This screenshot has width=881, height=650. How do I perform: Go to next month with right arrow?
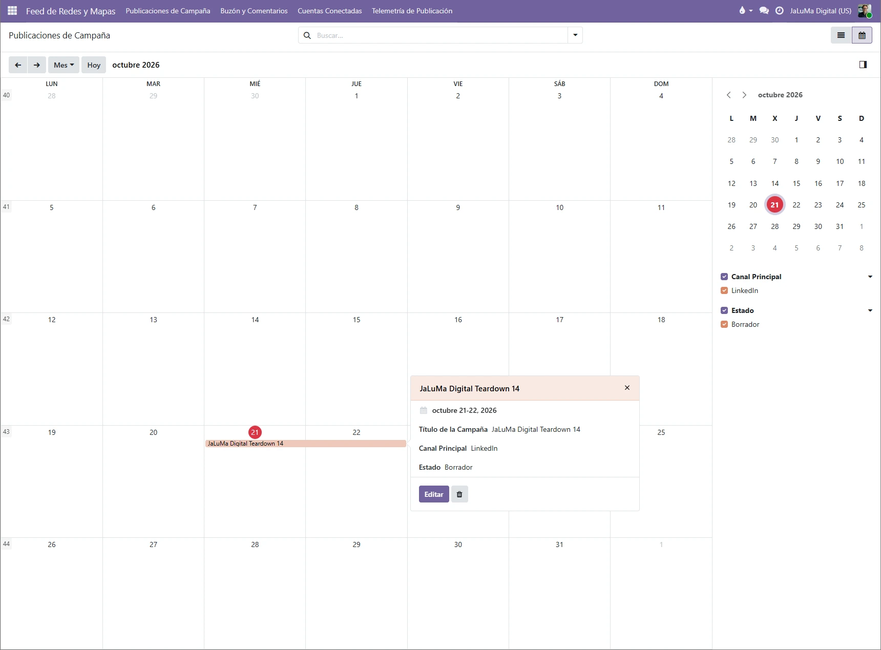(x=37, y=65)
